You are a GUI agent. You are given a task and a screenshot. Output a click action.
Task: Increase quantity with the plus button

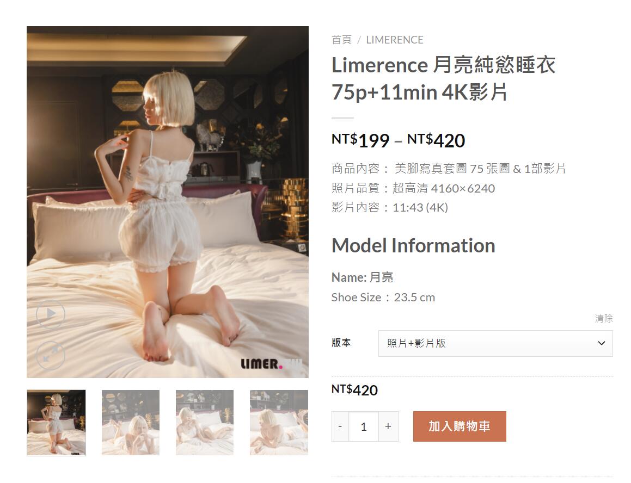(388, 426)
